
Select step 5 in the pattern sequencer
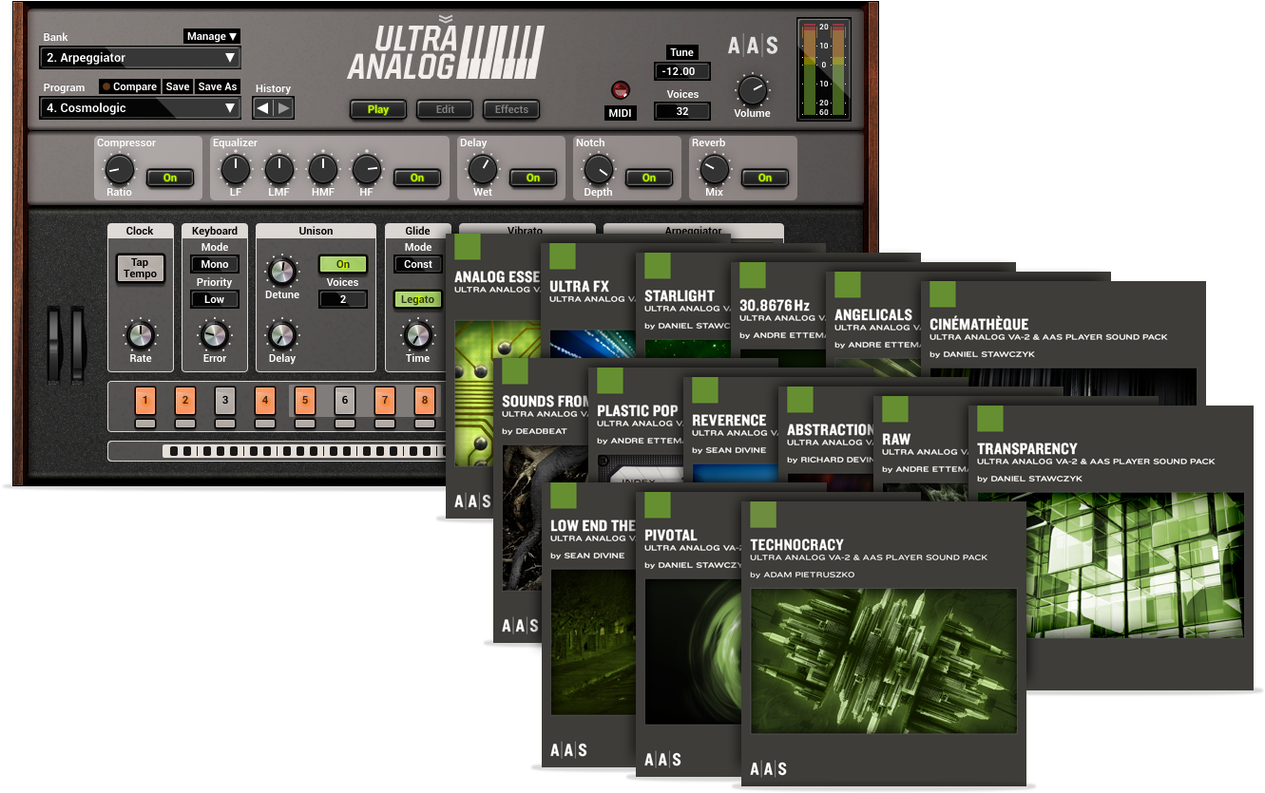click(305, 400)
